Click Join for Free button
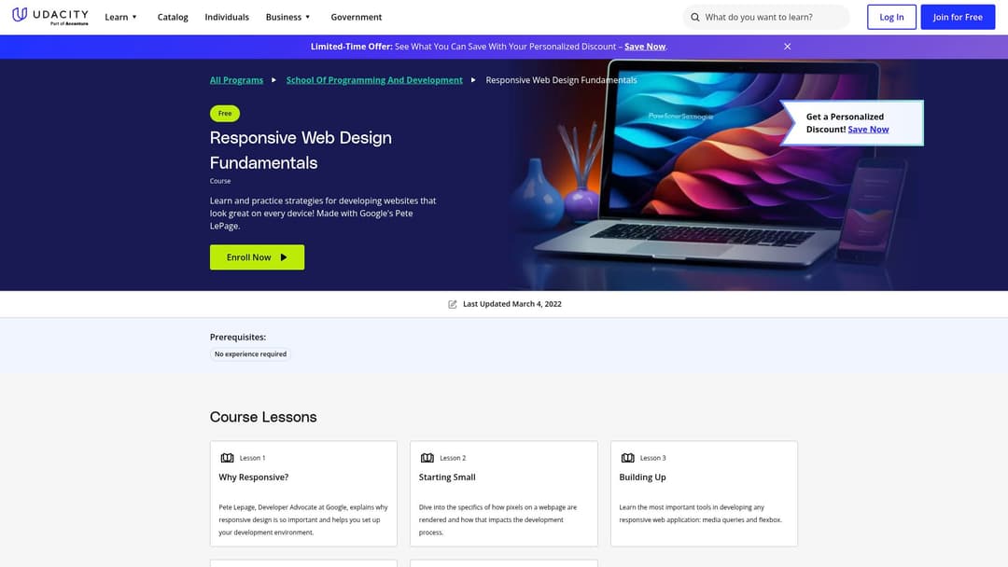1008x567 pixels. (x=958, y=18)
